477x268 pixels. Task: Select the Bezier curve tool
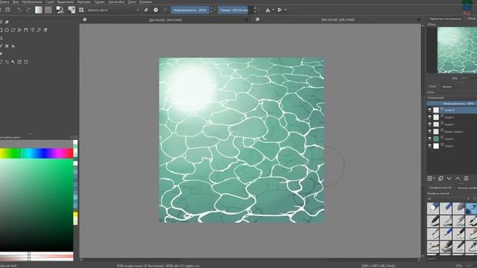click(26, 30)
